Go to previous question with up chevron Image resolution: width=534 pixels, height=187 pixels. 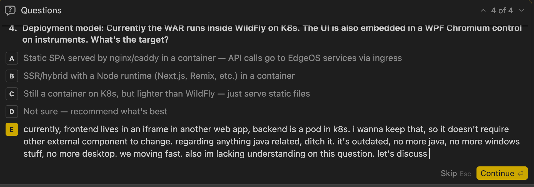[x=483, y=11]
